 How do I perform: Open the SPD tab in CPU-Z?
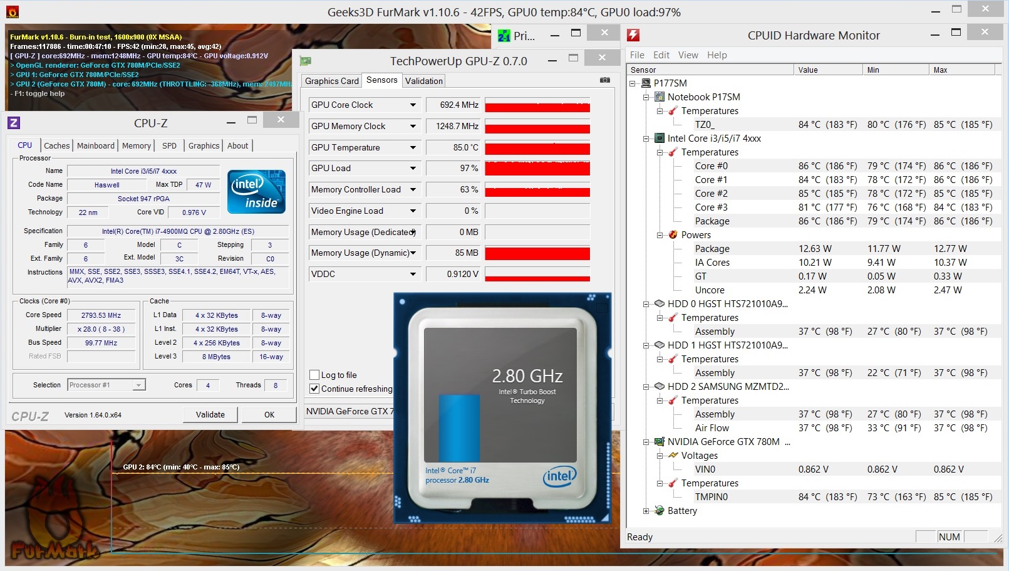(169, 145)
